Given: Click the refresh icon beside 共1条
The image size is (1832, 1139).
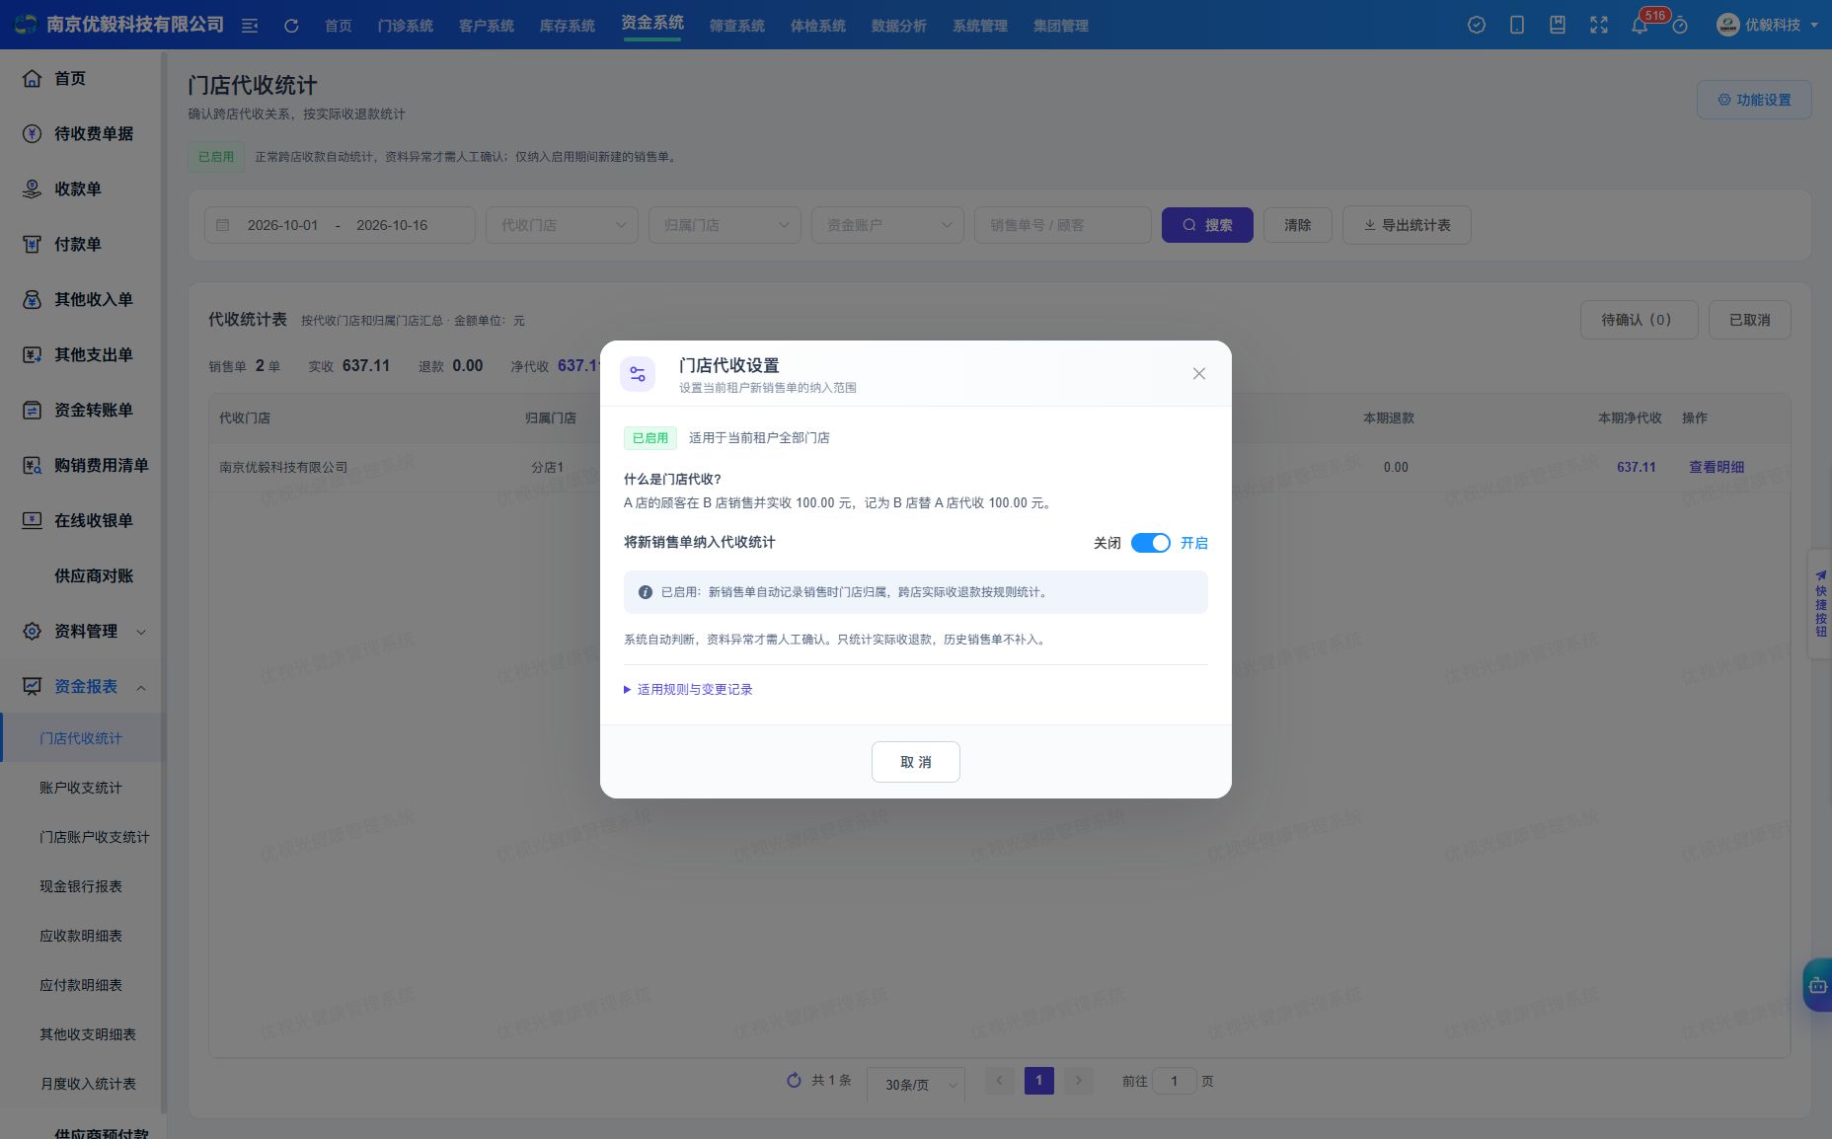Looking at the screenshot, I should [x=794, y=1081].
